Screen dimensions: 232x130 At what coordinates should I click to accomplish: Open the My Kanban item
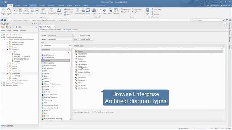125,9
